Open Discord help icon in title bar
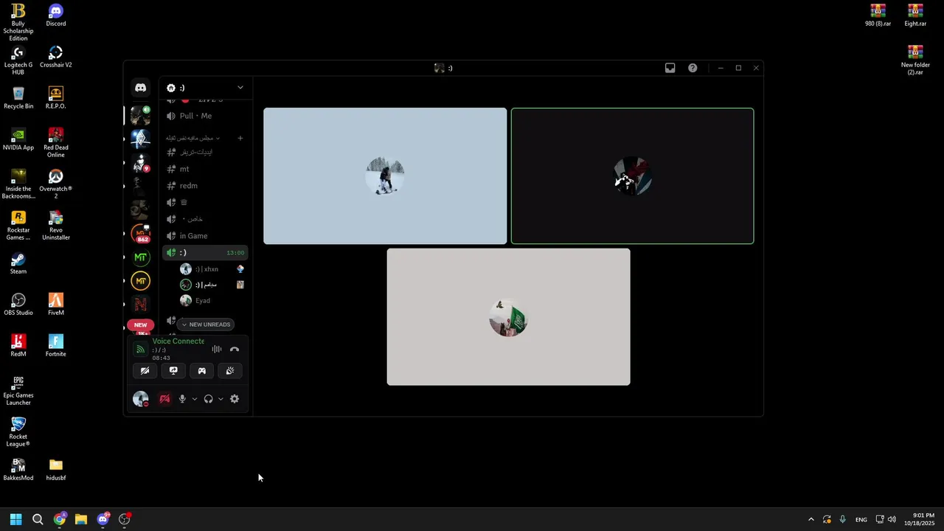 pyautogui.click(x=693, y=68)
